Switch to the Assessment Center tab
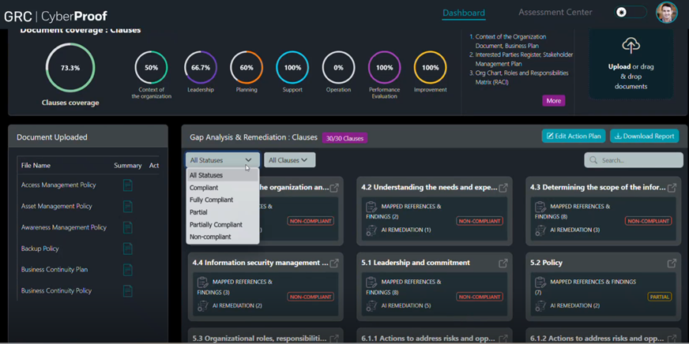The height and width of the screenshot is (344, 689). (555, 13)
